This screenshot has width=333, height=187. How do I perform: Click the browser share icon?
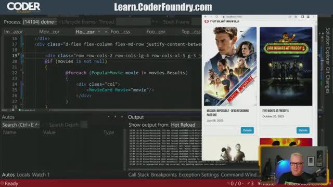point(290,17)
